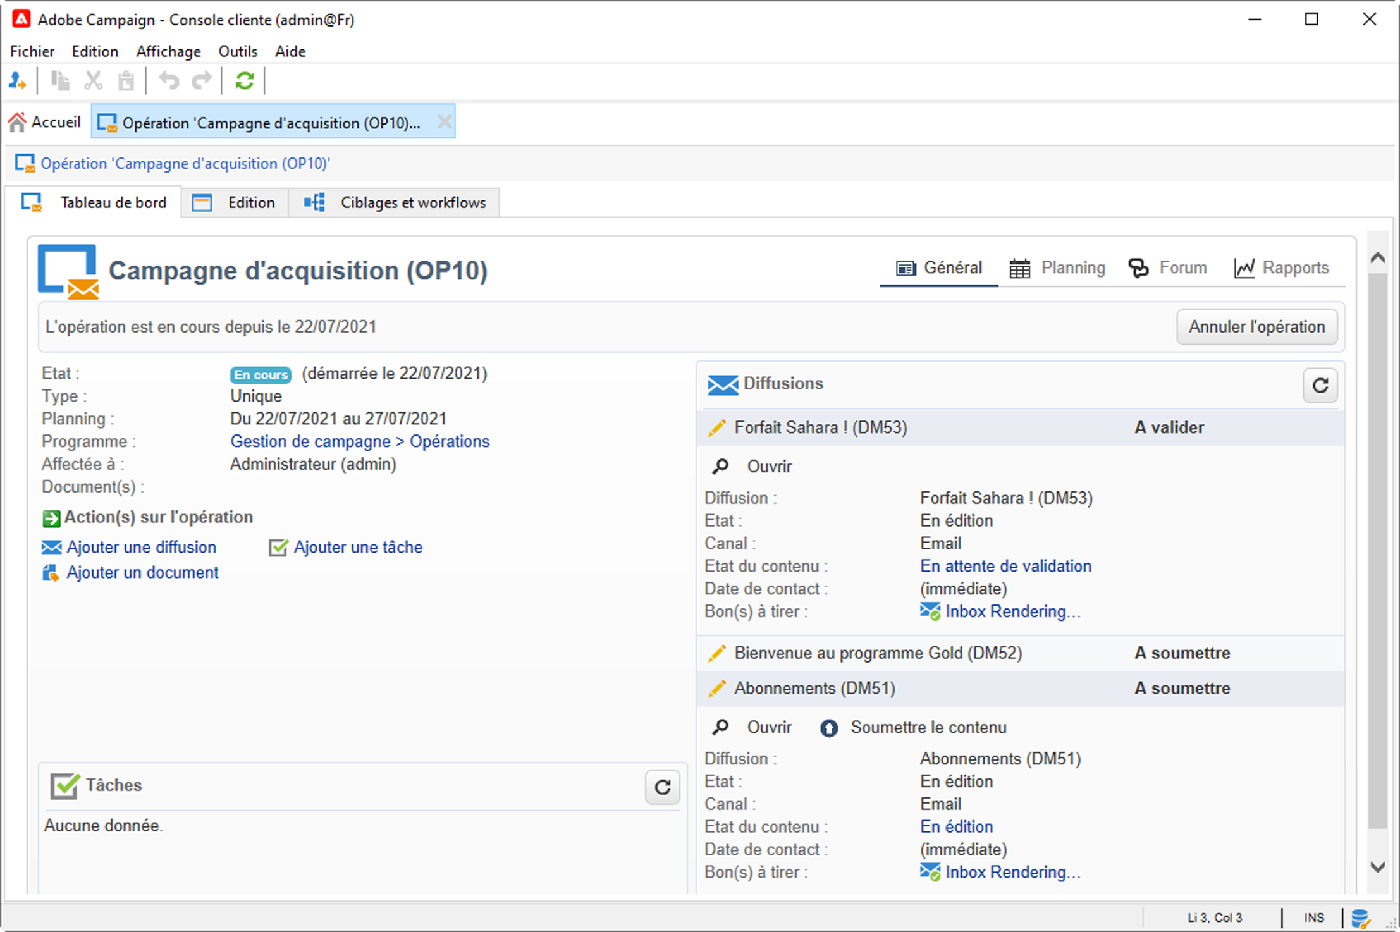Click magnifier Ouvrir under Forfait Sahara

(x=720, y=467)
